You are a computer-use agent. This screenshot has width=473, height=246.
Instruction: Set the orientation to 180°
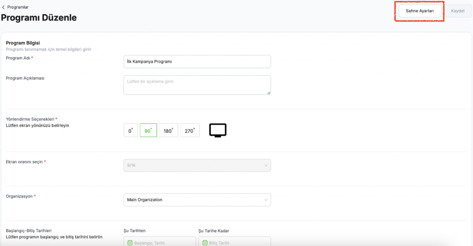click(x=168, y=131)
